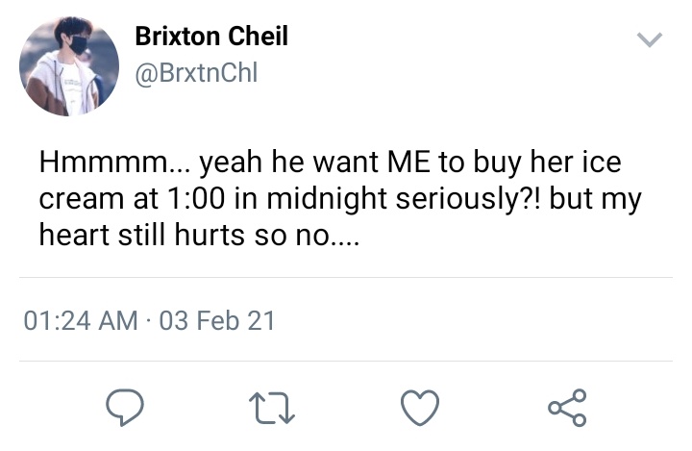Viewport: 692px width, 451px height.
Task: Open the share options icon
Action: tap(568, 408)
